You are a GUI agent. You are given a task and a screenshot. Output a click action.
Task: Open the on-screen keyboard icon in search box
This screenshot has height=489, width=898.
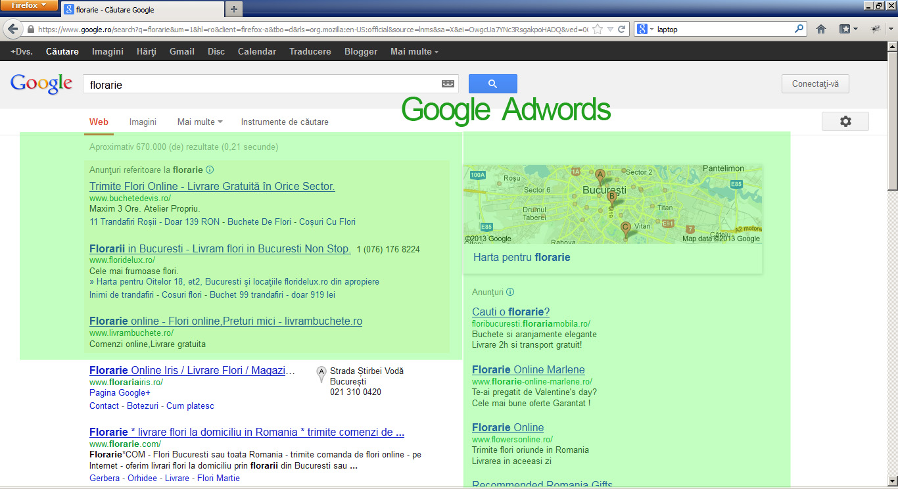tap(448, 84)
